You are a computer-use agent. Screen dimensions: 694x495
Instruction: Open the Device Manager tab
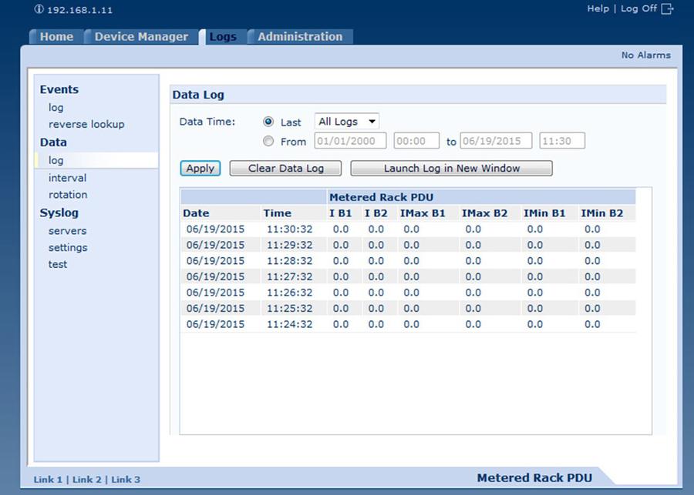[x=141, y=37]
